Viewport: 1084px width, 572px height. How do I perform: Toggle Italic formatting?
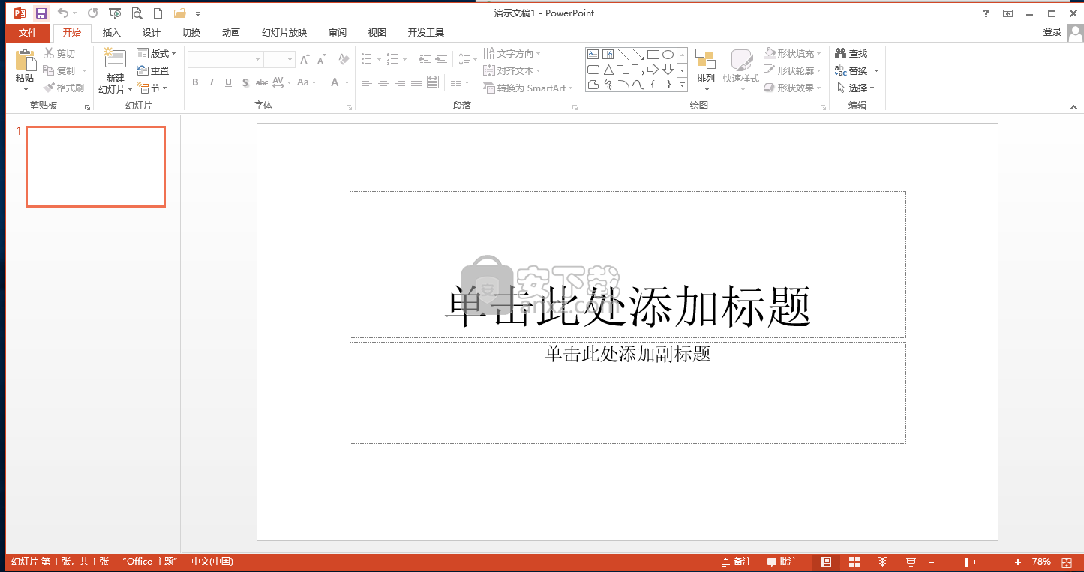(x=212, y=82)
